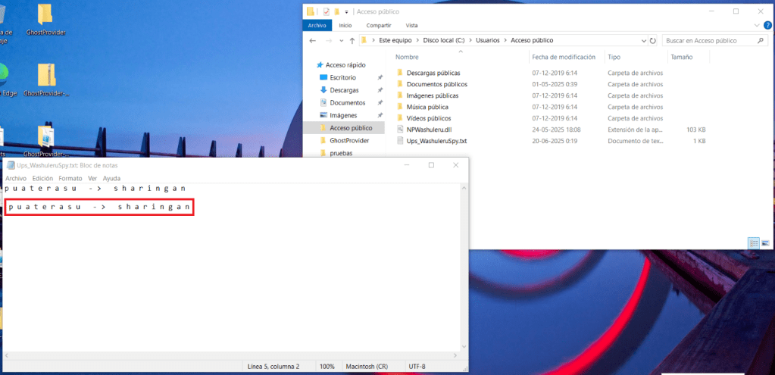Click the Properties icon in quick access toolbar

[x=327, y=11]
